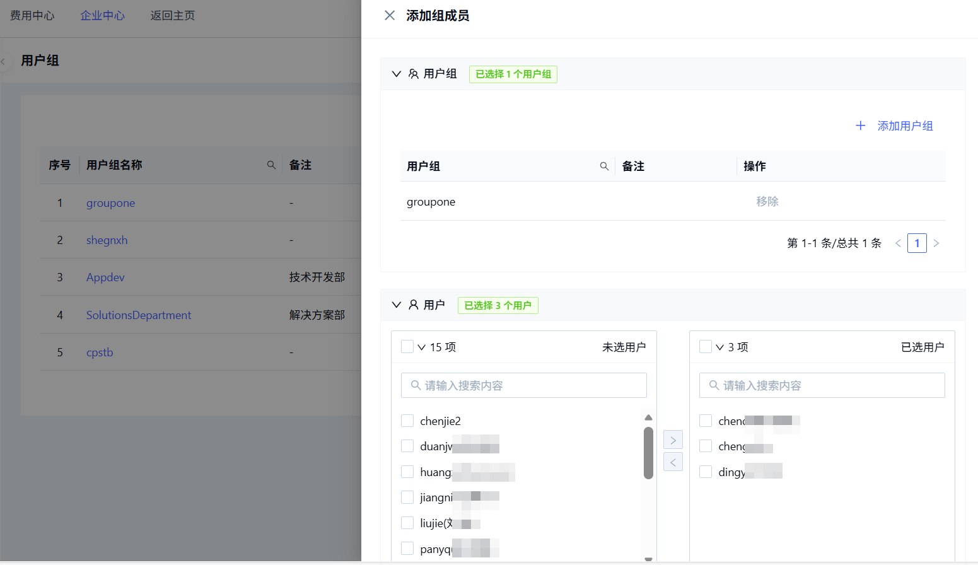Open the billing center menu
Image resolution: width=978 pixels, height=565 pixels.
tap(32, 16)
